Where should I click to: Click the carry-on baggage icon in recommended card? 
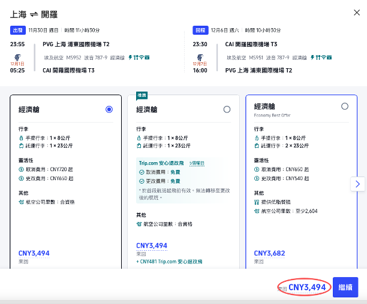click(x=139, y=138)
